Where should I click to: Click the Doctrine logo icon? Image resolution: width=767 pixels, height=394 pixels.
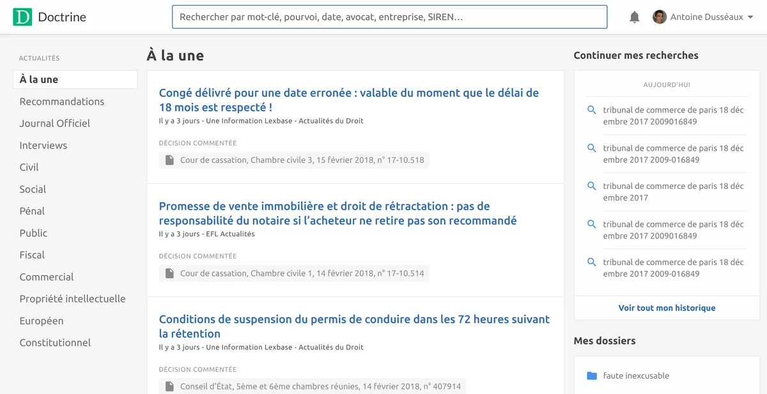[23, 17]
